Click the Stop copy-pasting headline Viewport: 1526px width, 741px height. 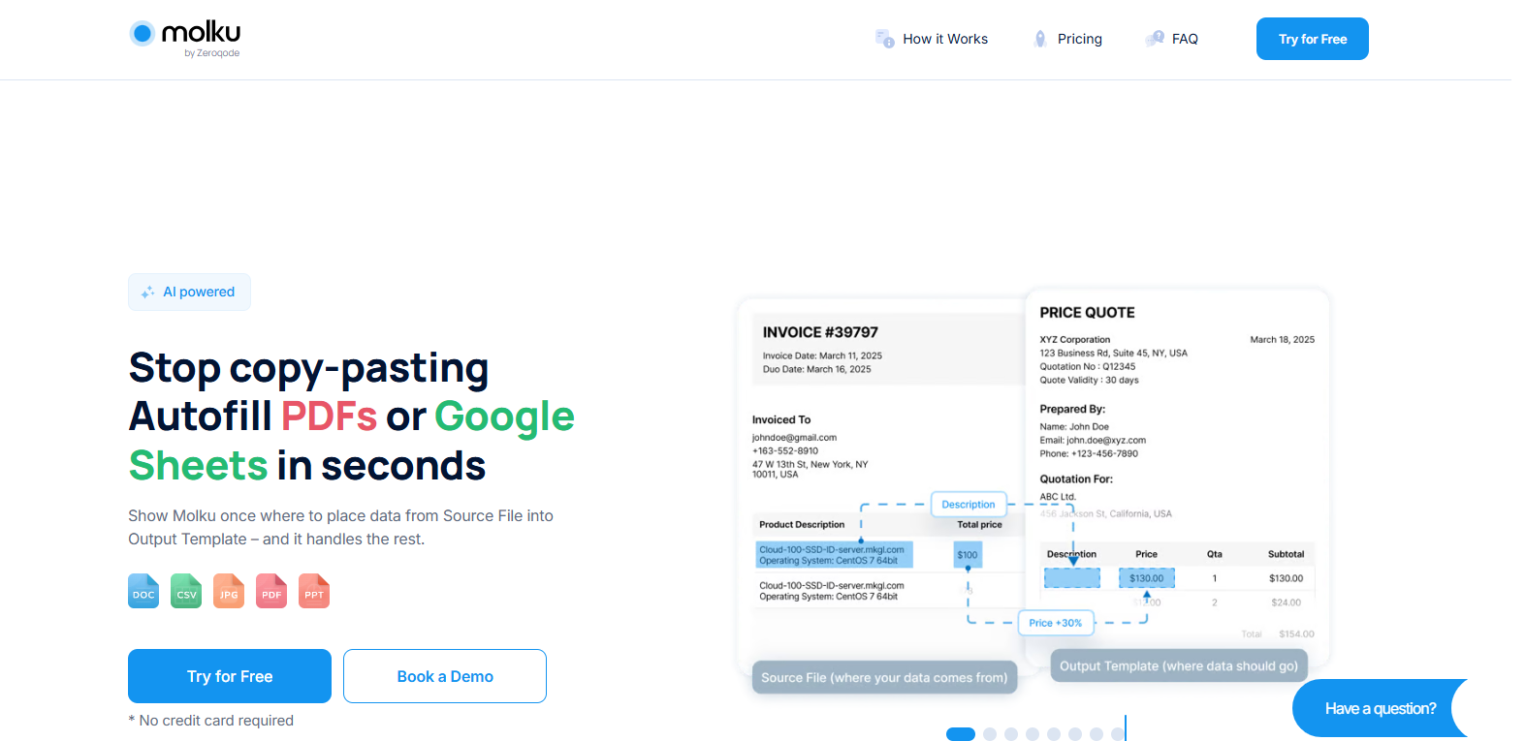coord(308,368)
